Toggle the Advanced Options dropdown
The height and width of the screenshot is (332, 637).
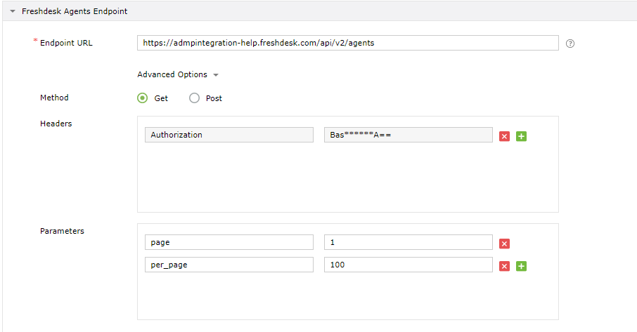[x=179, y=74]
